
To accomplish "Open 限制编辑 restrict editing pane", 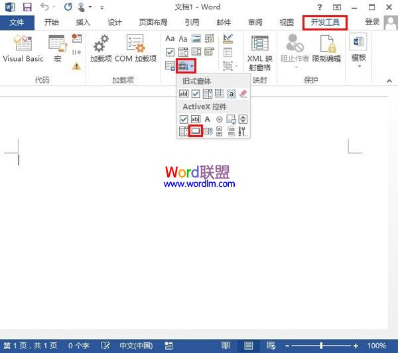I will tap(326, 48).
